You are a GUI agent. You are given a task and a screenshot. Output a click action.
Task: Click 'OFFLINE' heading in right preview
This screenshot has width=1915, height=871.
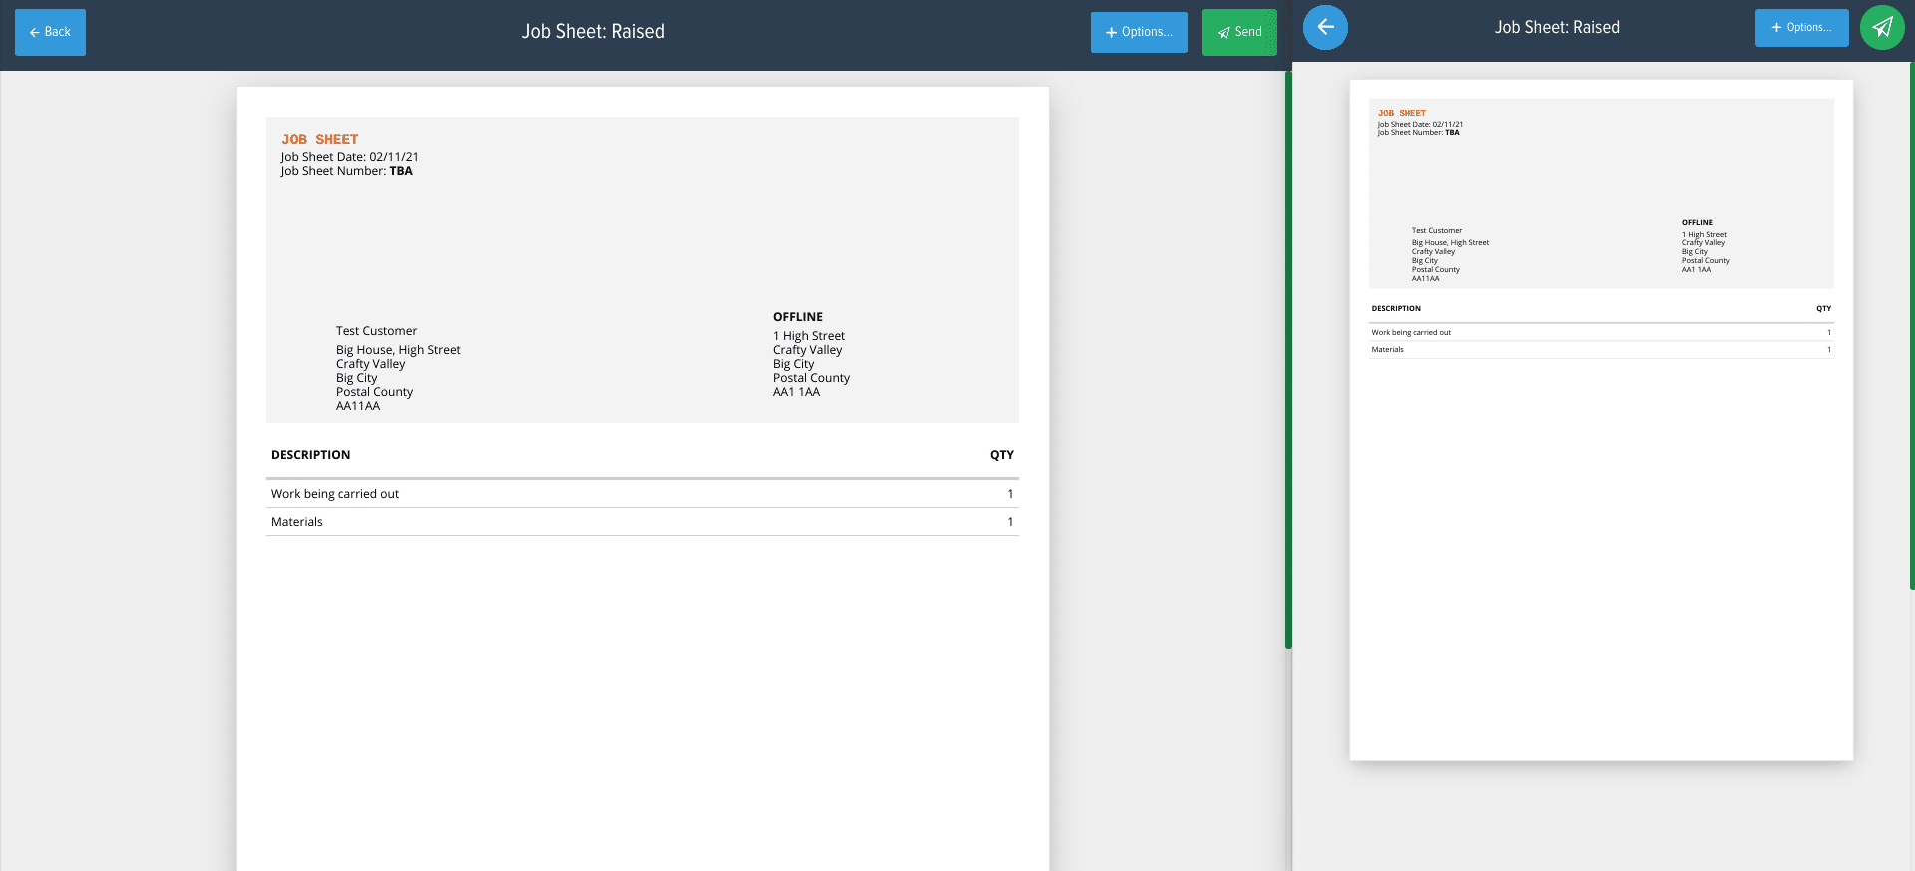coord(1697,222)
